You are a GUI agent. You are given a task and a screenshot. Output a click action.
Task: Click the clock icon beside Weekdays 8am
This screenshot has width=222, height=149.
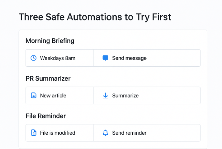coord(33,58)
